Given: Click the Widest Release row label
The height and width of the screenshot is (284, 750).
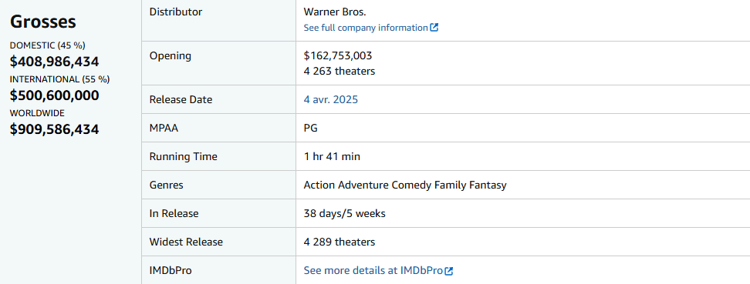Looking at the screenshot, I should tap(186, 242).
